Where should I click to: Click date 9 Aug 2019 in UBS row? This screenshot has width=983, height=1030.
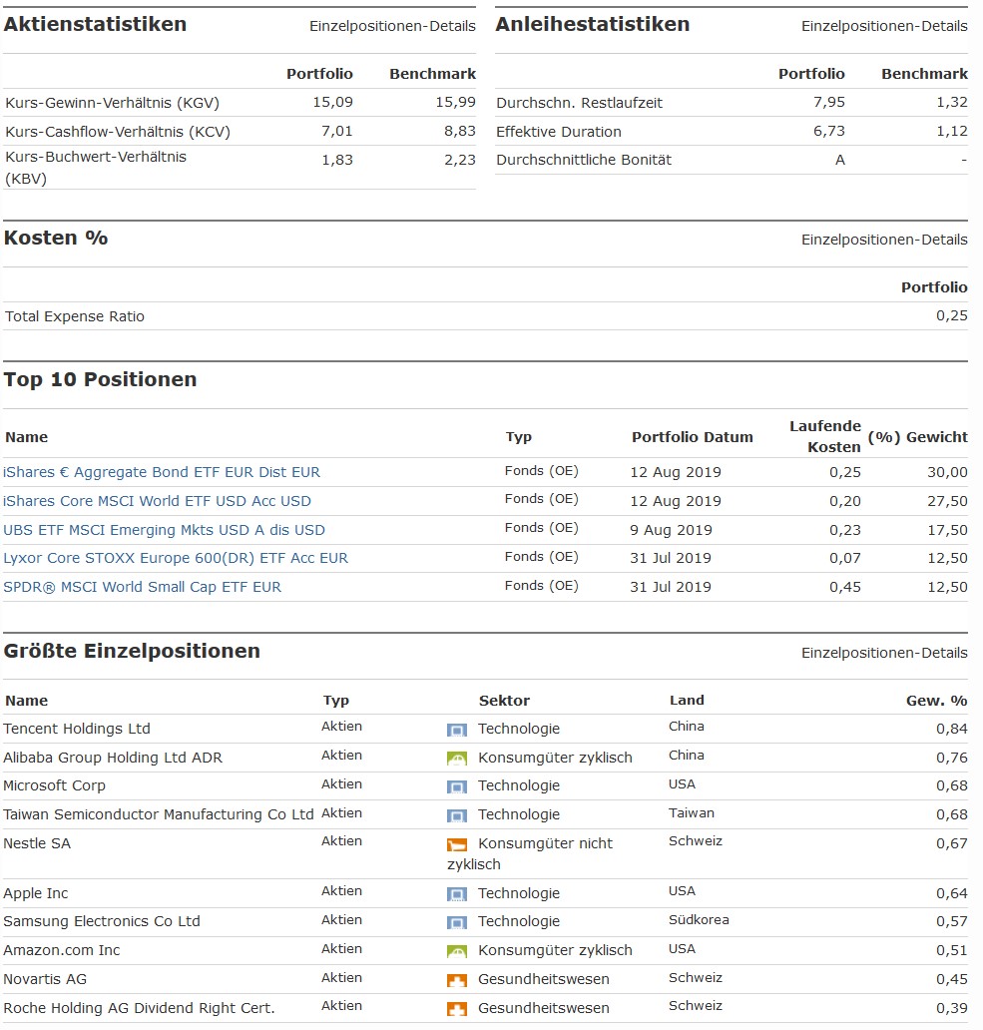[x=671, y=530]
